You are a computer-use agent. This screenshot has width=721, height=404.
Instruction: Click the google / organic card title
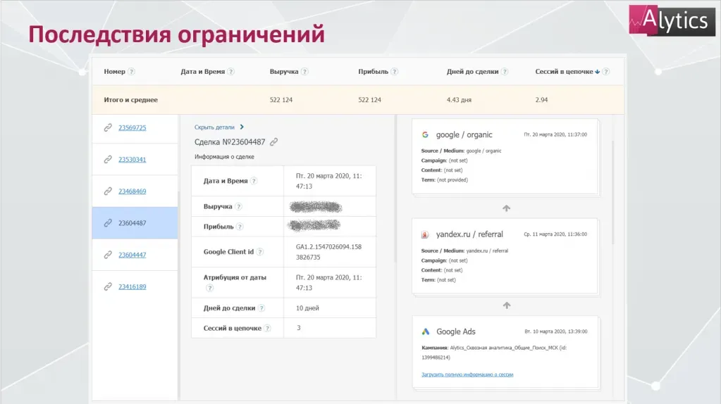pyautogui.click(x=464, y=134)
